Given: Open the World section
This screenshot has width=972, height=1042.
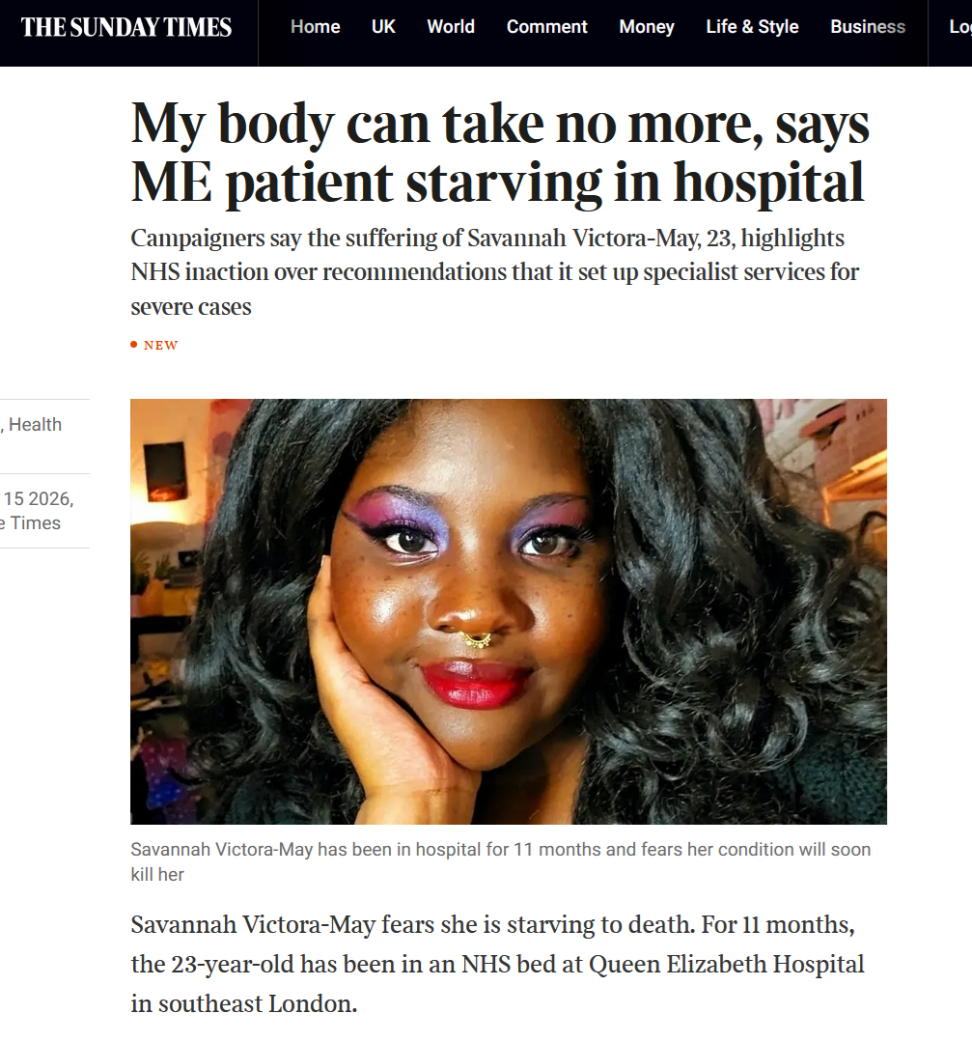Looking at the screenshot, I should pyautogui.click(x=451, y=27).
